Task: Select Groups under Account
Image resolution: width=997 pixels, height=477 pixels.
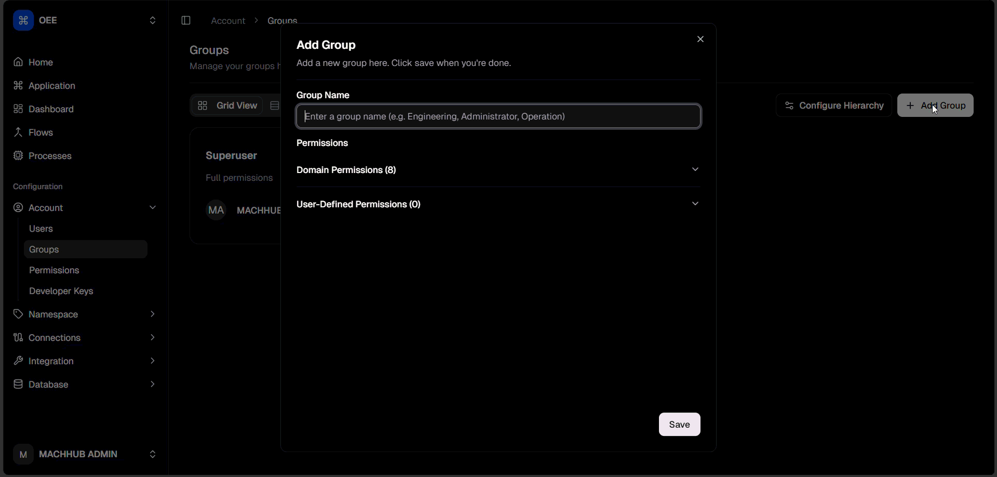Action: pos(86,249)
